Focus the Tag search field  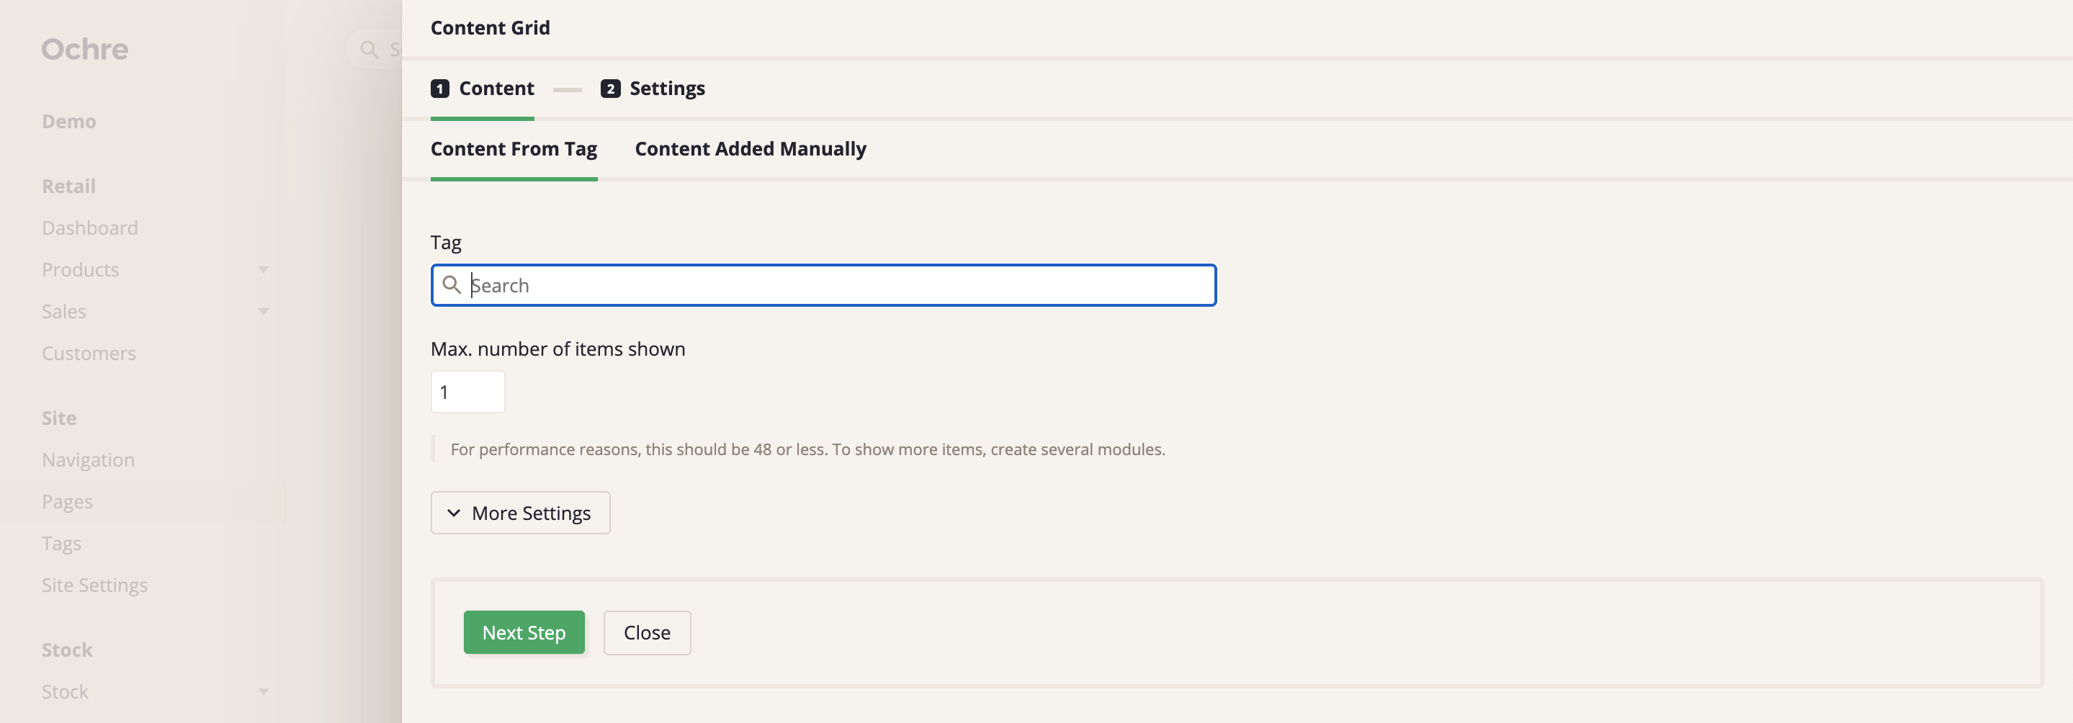(x=837, y=285)
